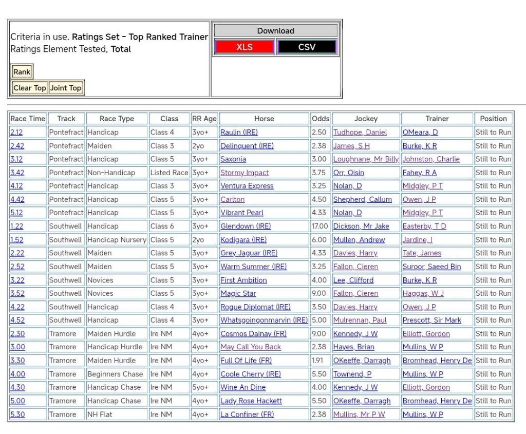Click the Race Time column header
Viewport: 526px width, 434px height.
(x=28, y=119)
